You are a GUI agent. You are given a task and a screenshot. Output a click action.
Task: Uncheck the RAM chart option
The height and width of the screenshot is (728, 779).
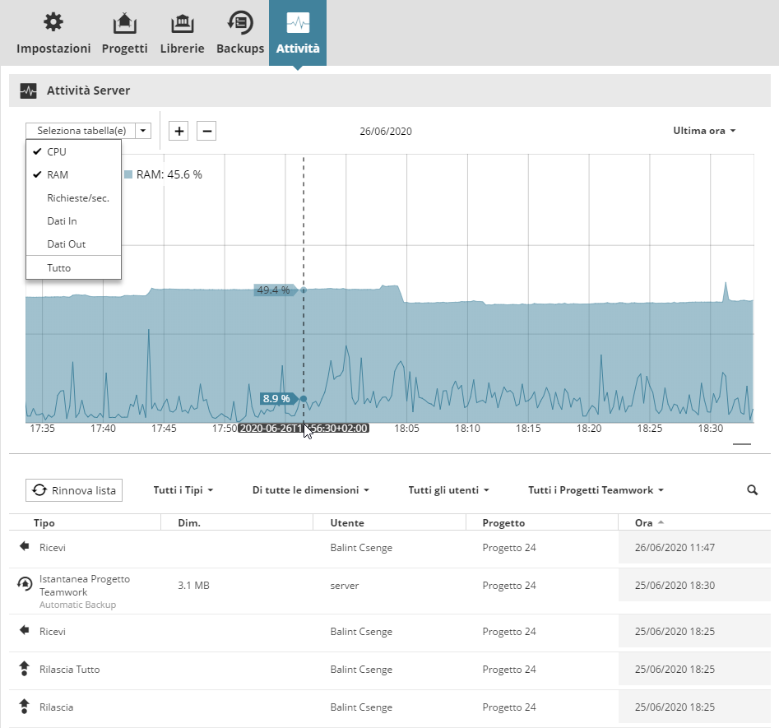click(58, 175)
